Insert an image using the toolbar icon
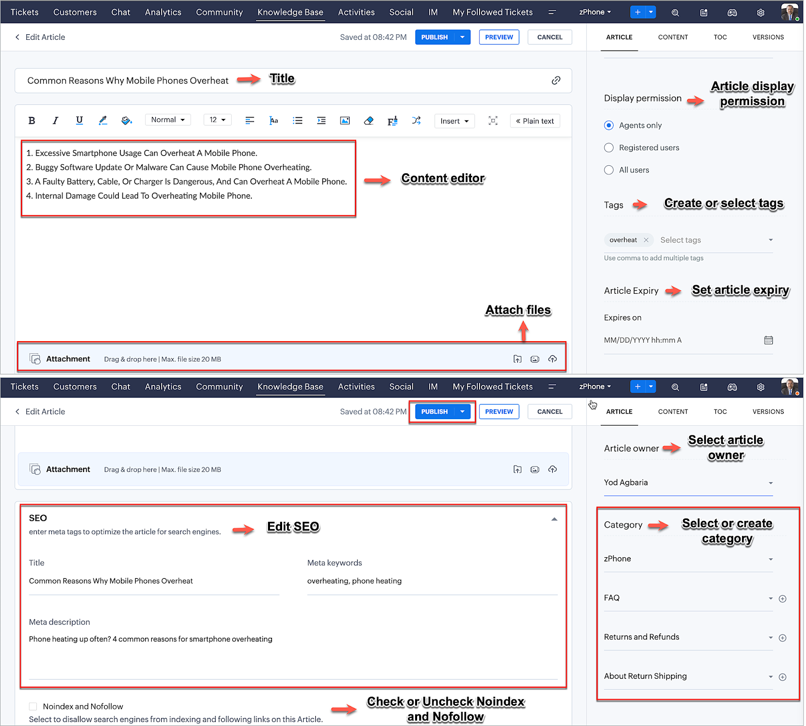 click(x=345, y=120)
